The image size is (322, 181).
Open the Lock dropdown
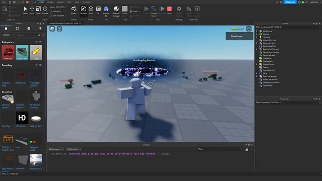tap(135, 12)
